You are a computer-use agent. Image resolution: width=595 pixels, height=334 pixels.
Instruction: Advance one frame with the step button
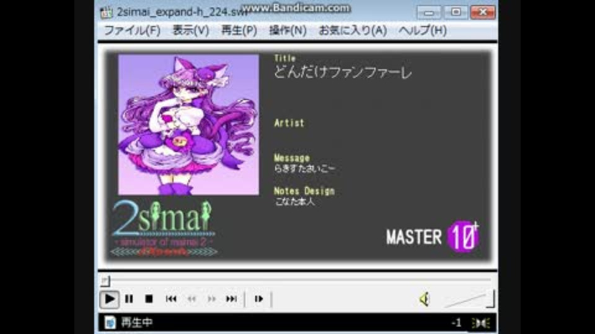259,299
